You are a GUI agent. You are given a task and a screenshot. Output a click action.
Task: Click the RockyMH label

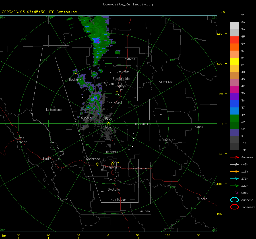tap(75, 80)
